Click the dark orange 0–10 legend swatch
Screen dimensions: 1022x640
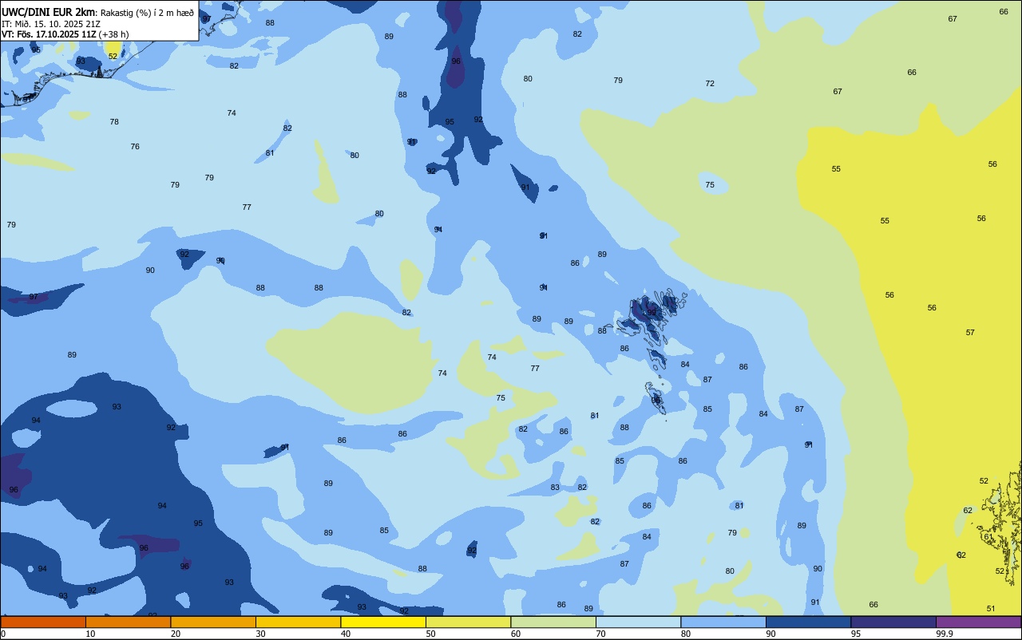[x=43, y=622]
